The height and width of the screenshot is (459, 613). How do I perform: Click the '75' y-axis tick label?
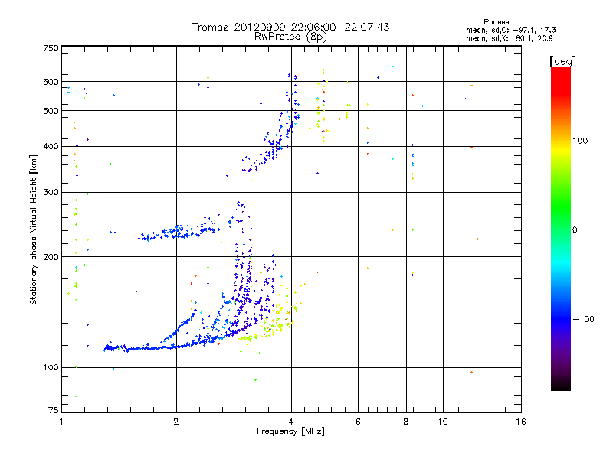(54, 410)
